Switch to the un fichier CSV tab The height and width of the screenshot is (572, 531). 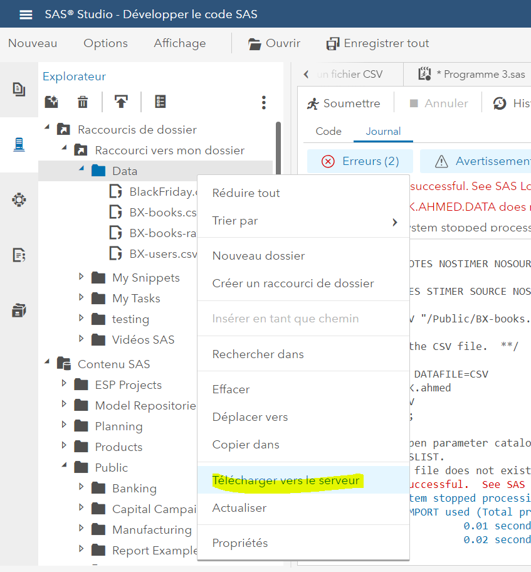(x=350, y=75)
